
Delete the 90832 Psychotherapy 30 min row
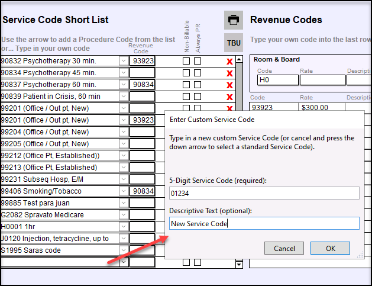click(x=229, y=62)
